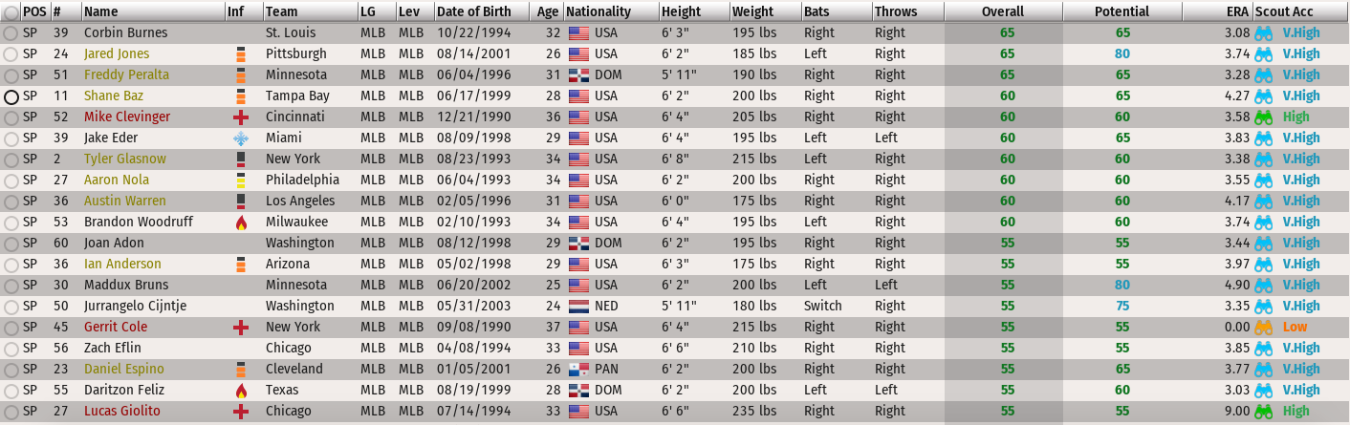Image resolution: width=1350 pixels, height=425 pixels.
Task: Open Jared Jones's player page
Action: coord(117,53)
